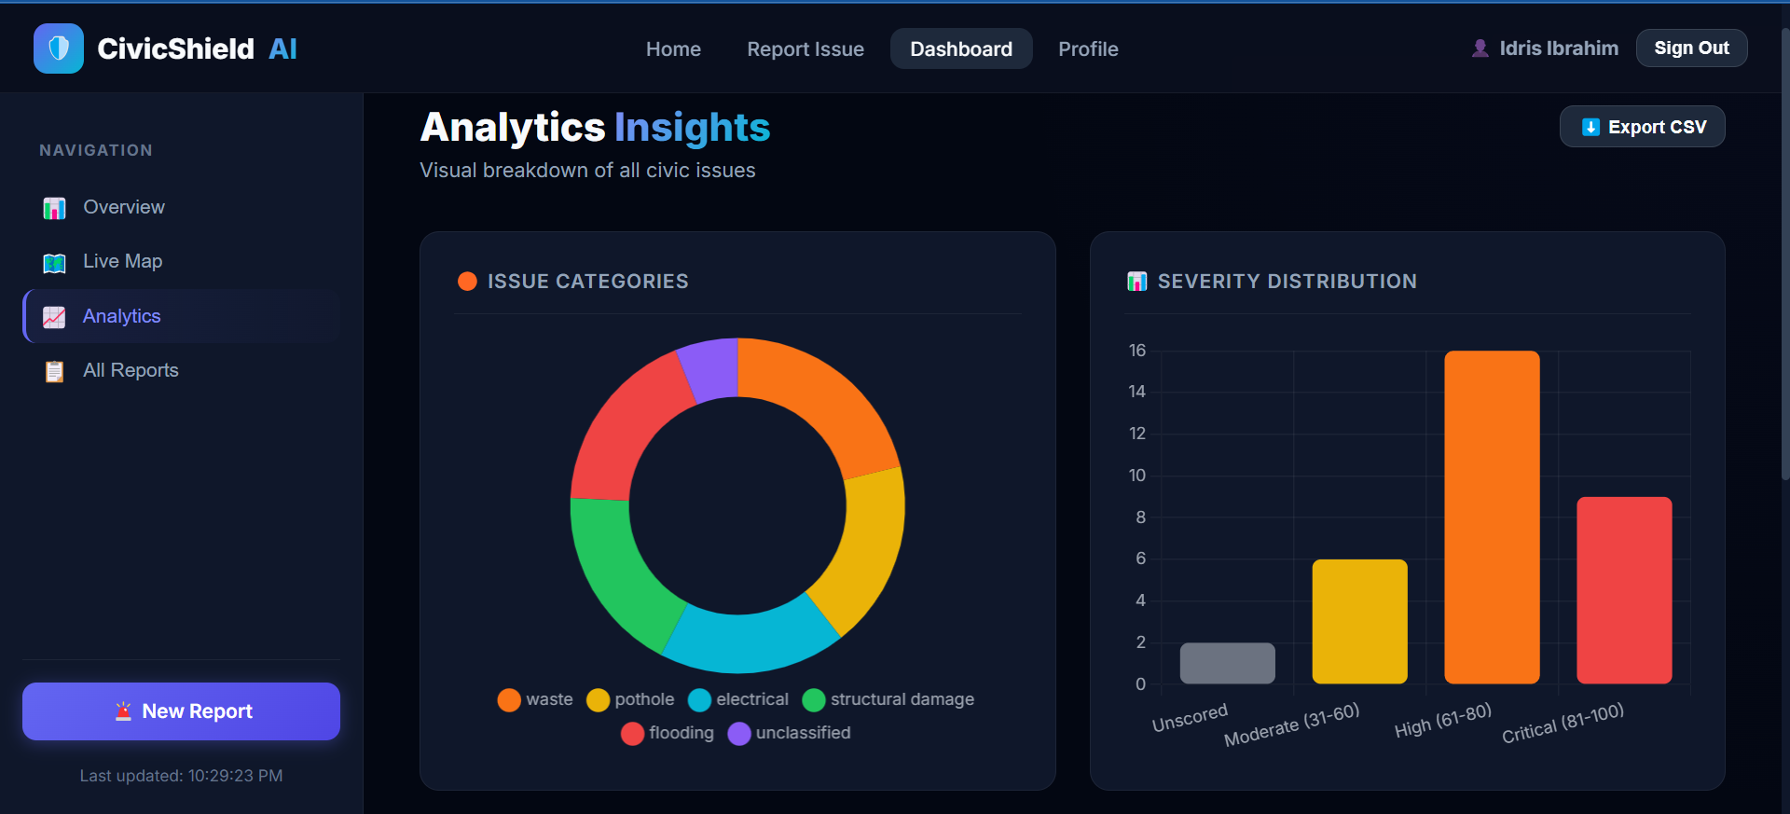
Task: Toggle the pothole legend item
Action: [630, 699]
